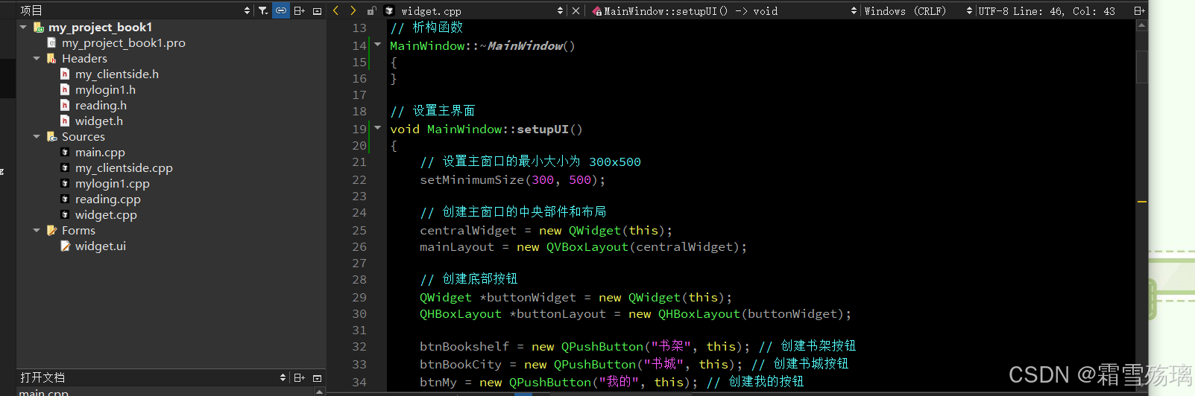Go back in editor navigation history
1195x396 pixels.
[335, 10]
